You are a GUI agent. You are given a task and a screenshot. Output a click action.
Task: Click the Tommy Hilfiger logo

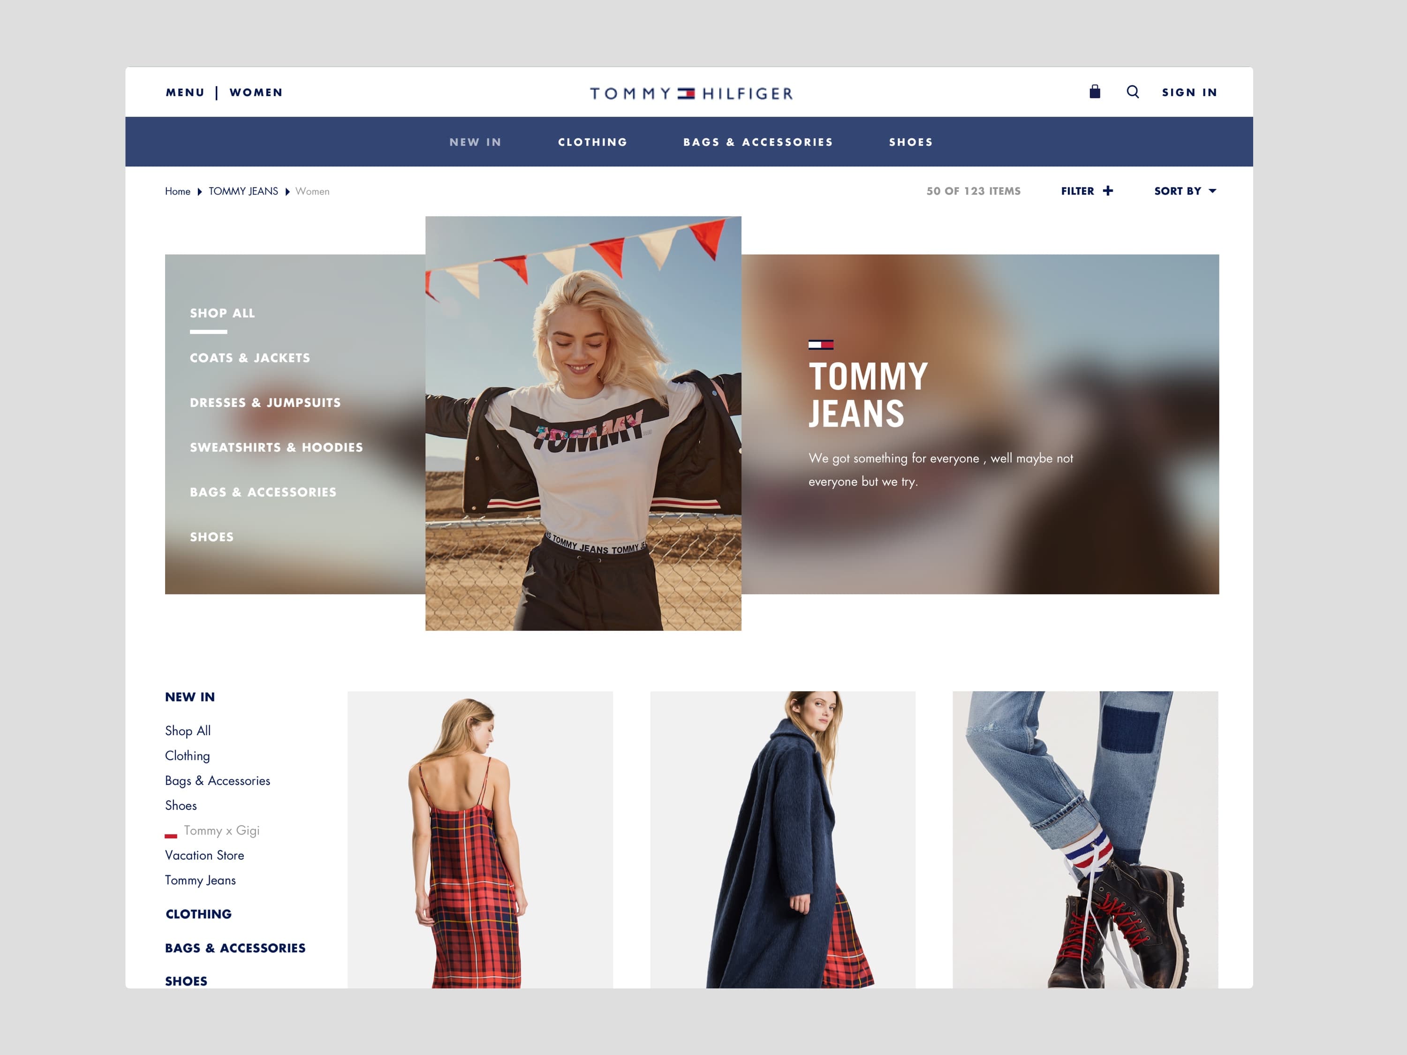coord(691,93)
